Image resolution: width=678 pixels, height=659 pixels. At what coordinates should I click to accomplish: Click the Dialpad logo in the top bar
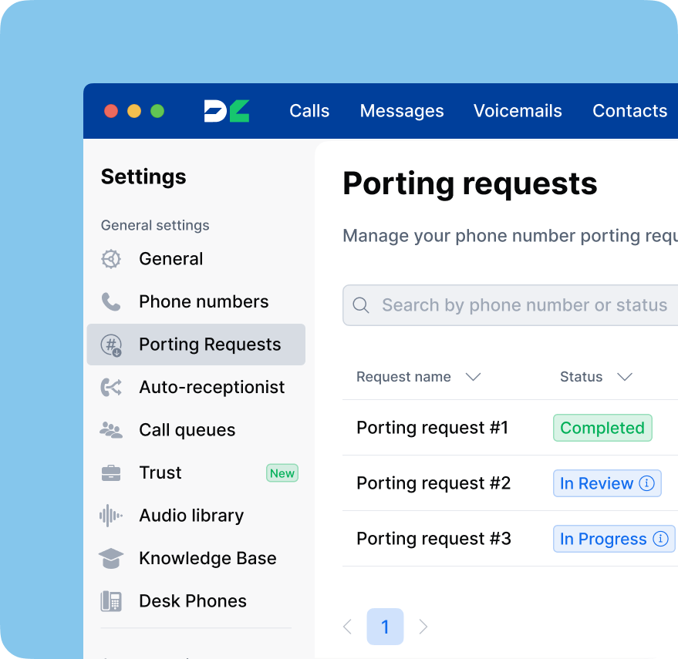(226, 111)
